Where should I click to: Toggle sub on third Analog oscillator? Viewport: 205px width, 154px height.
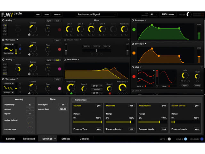point(58,60)
